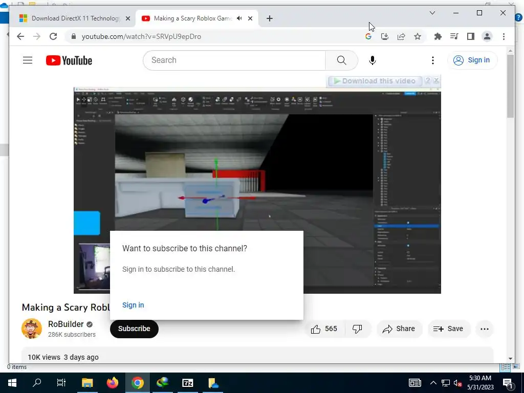Image resolution: width=524 pixels, height=393 pixels.
Task: Bookmark this page with star
Action: coord(418,36)
